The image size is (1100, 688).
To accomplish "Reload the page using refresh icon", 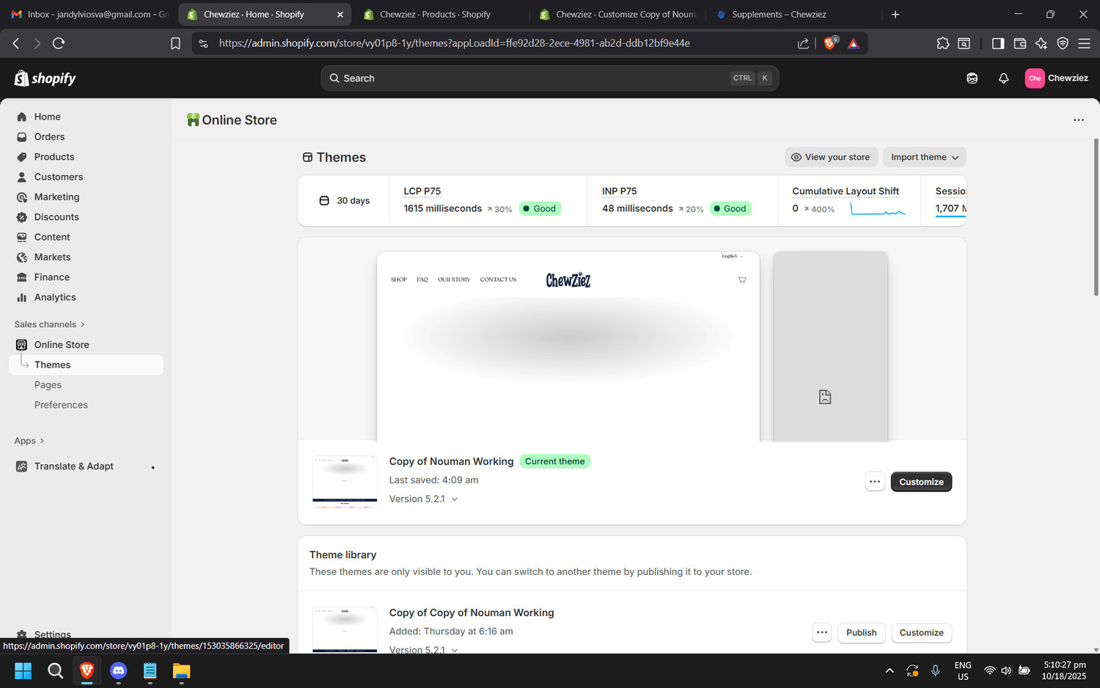I will coord(59,43).
